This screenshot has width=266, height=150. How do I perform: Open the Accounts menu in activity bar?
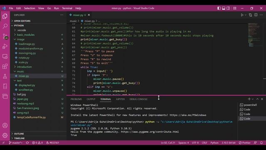coord(5,125)
